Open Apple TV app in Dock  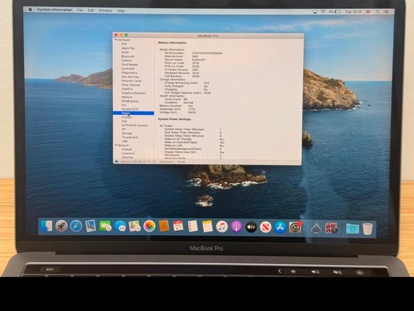point(251,227)
